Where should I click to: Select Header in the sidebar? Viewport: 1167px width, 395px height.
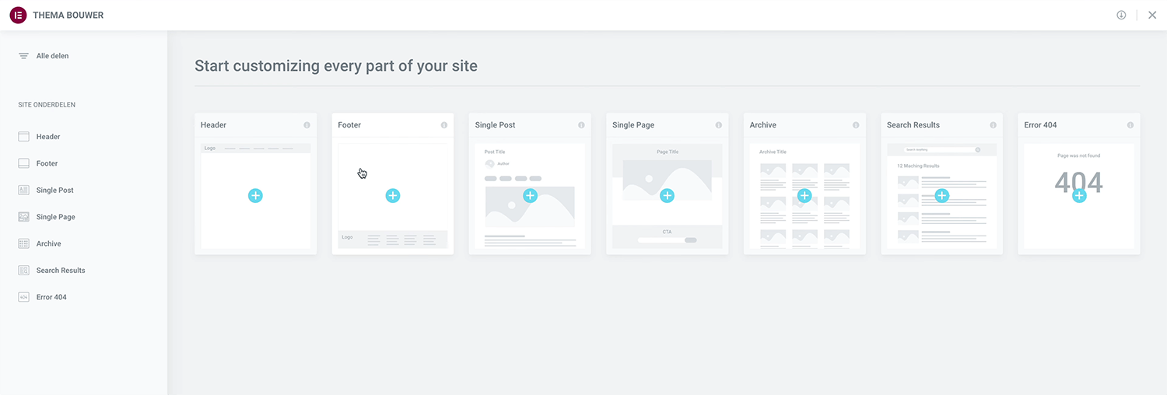(x=47, y=137)
